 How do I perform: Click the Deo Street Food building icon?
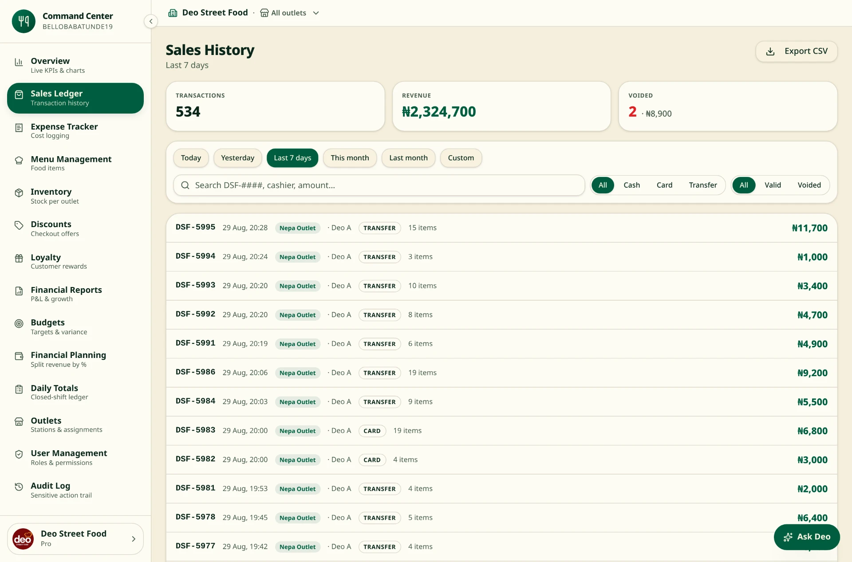click(x=173, y=13)
